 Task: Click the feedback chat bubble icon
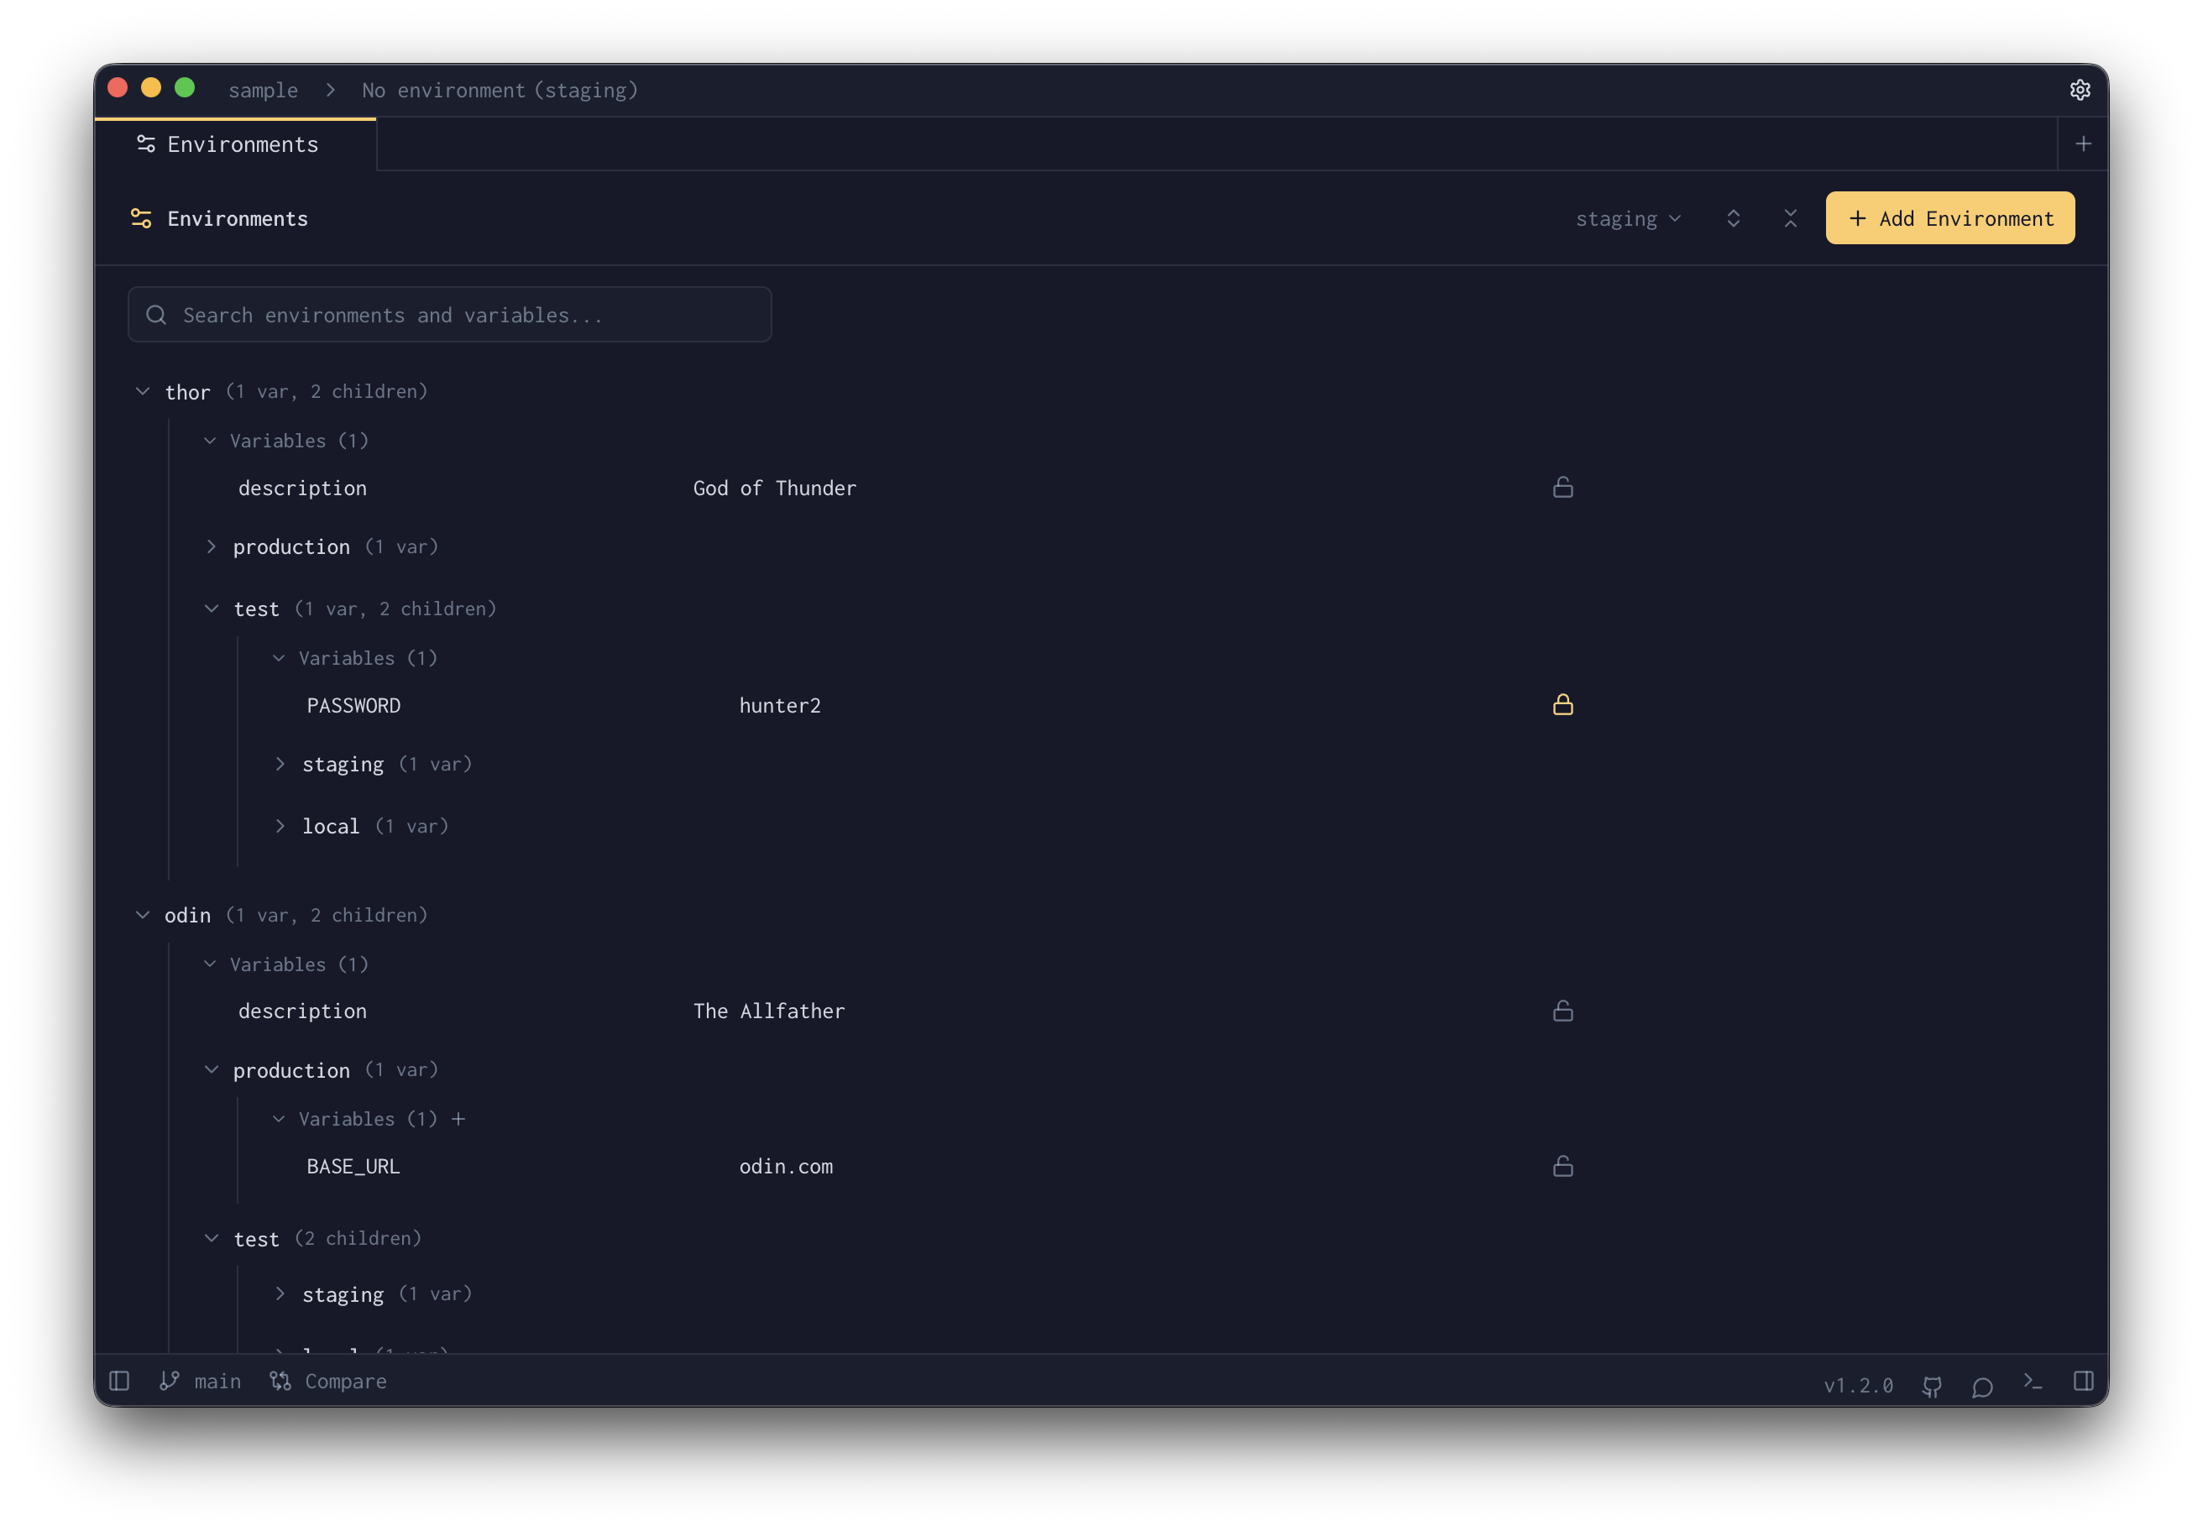click(1982, 1385)
